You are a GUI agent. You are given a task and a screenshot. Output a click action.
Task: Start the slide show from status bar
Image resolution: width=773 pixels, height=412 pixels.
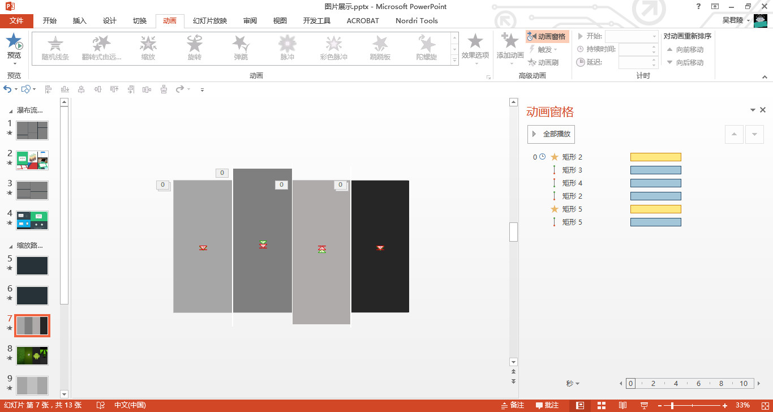[644, 405]
